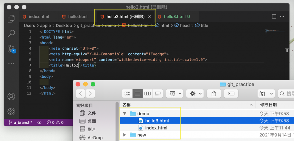Split the editor to the right
294x141 pixels.
pyautogui.click(x=274, y=17)
